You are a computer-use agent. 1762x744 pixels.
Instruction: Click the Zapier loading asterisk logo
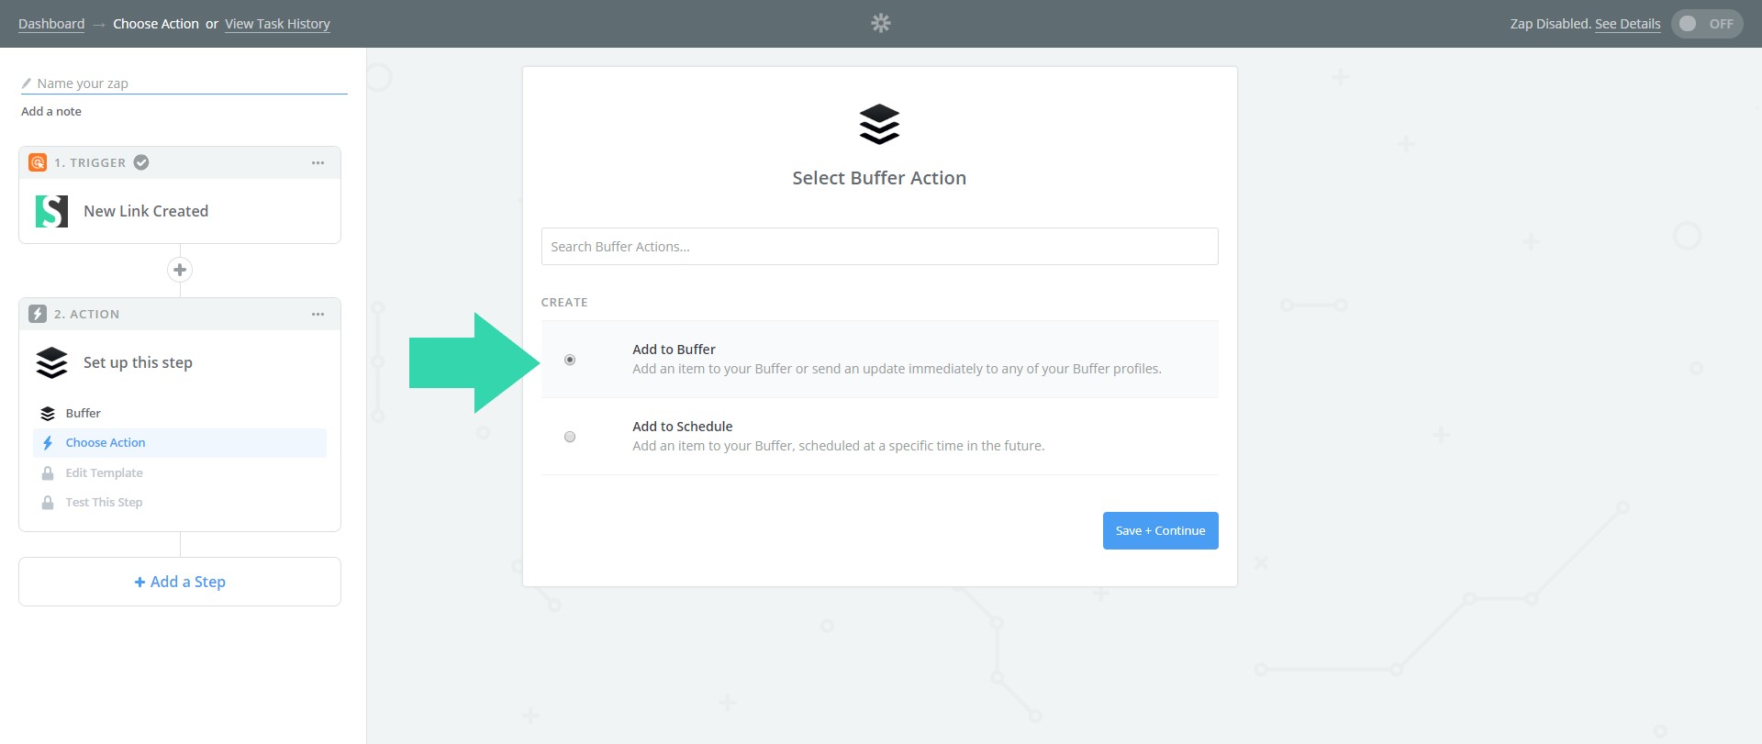[x=880, y=23]
